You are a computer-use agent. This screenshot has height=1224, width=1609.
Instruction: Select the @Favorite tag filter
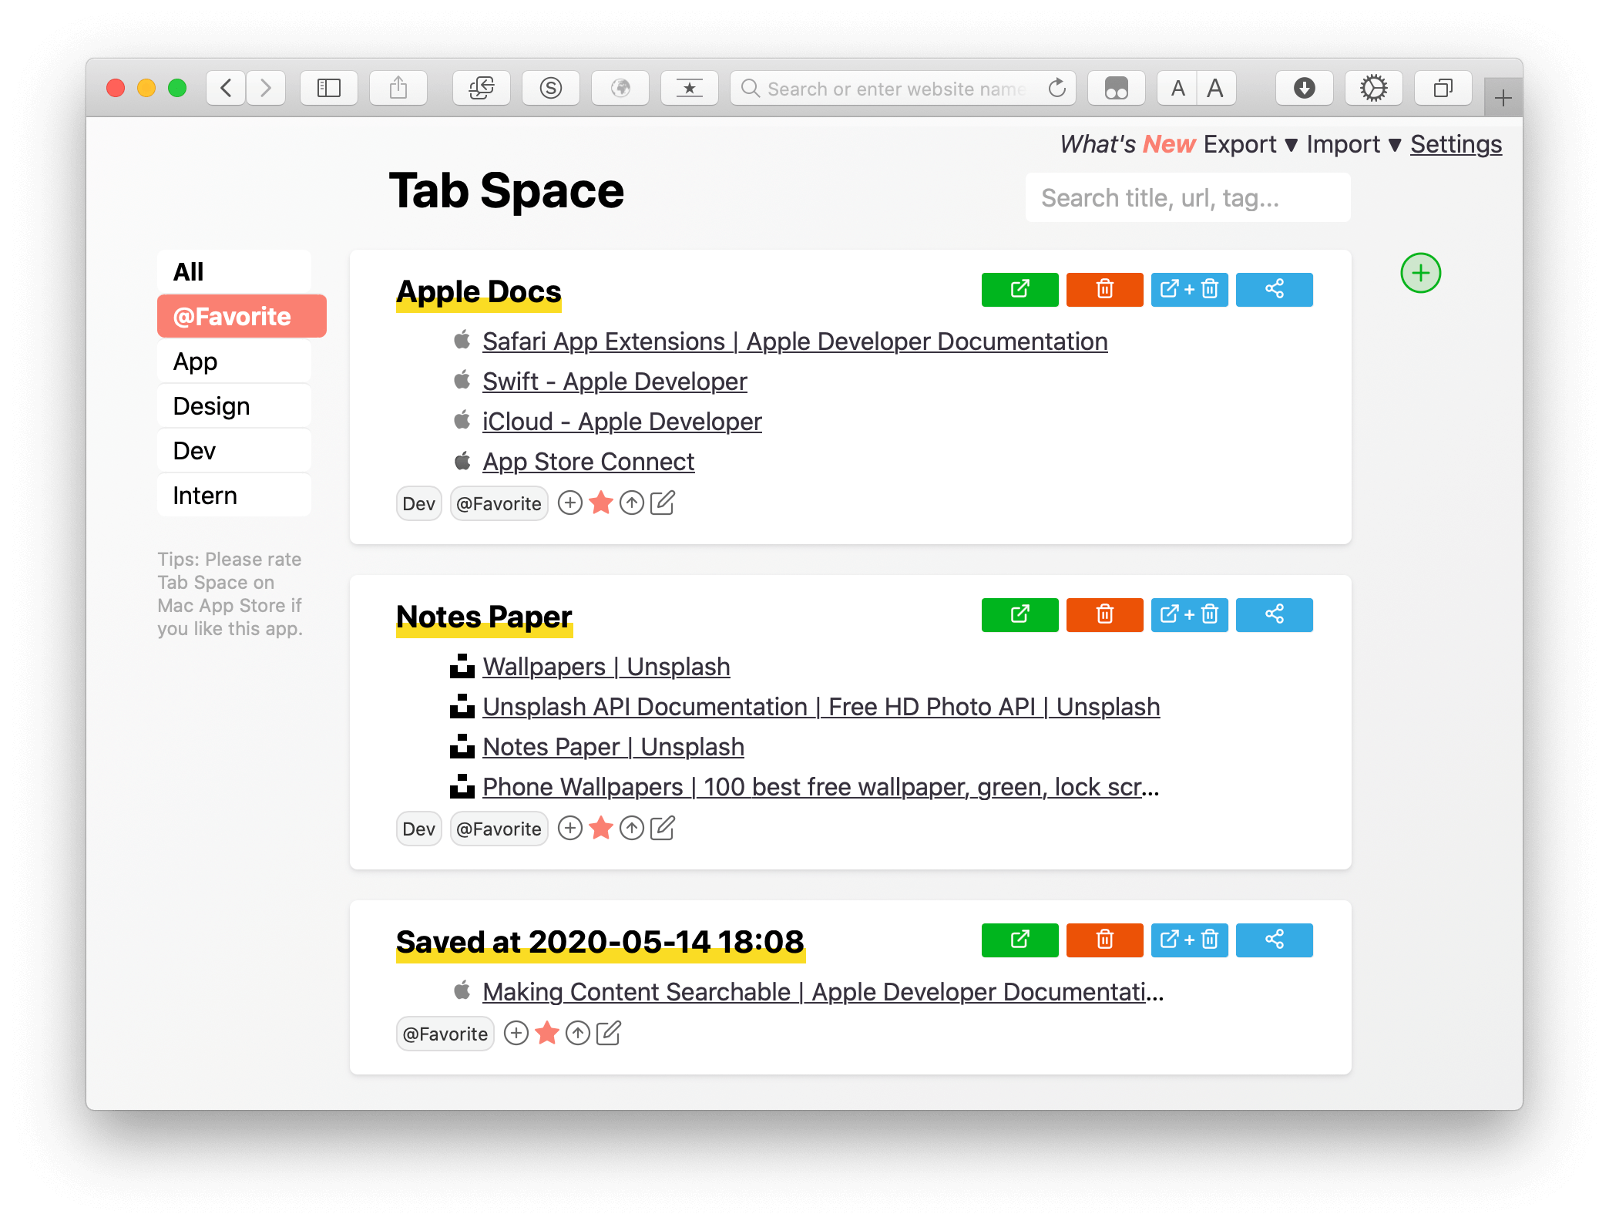click(x=241, y=316)
